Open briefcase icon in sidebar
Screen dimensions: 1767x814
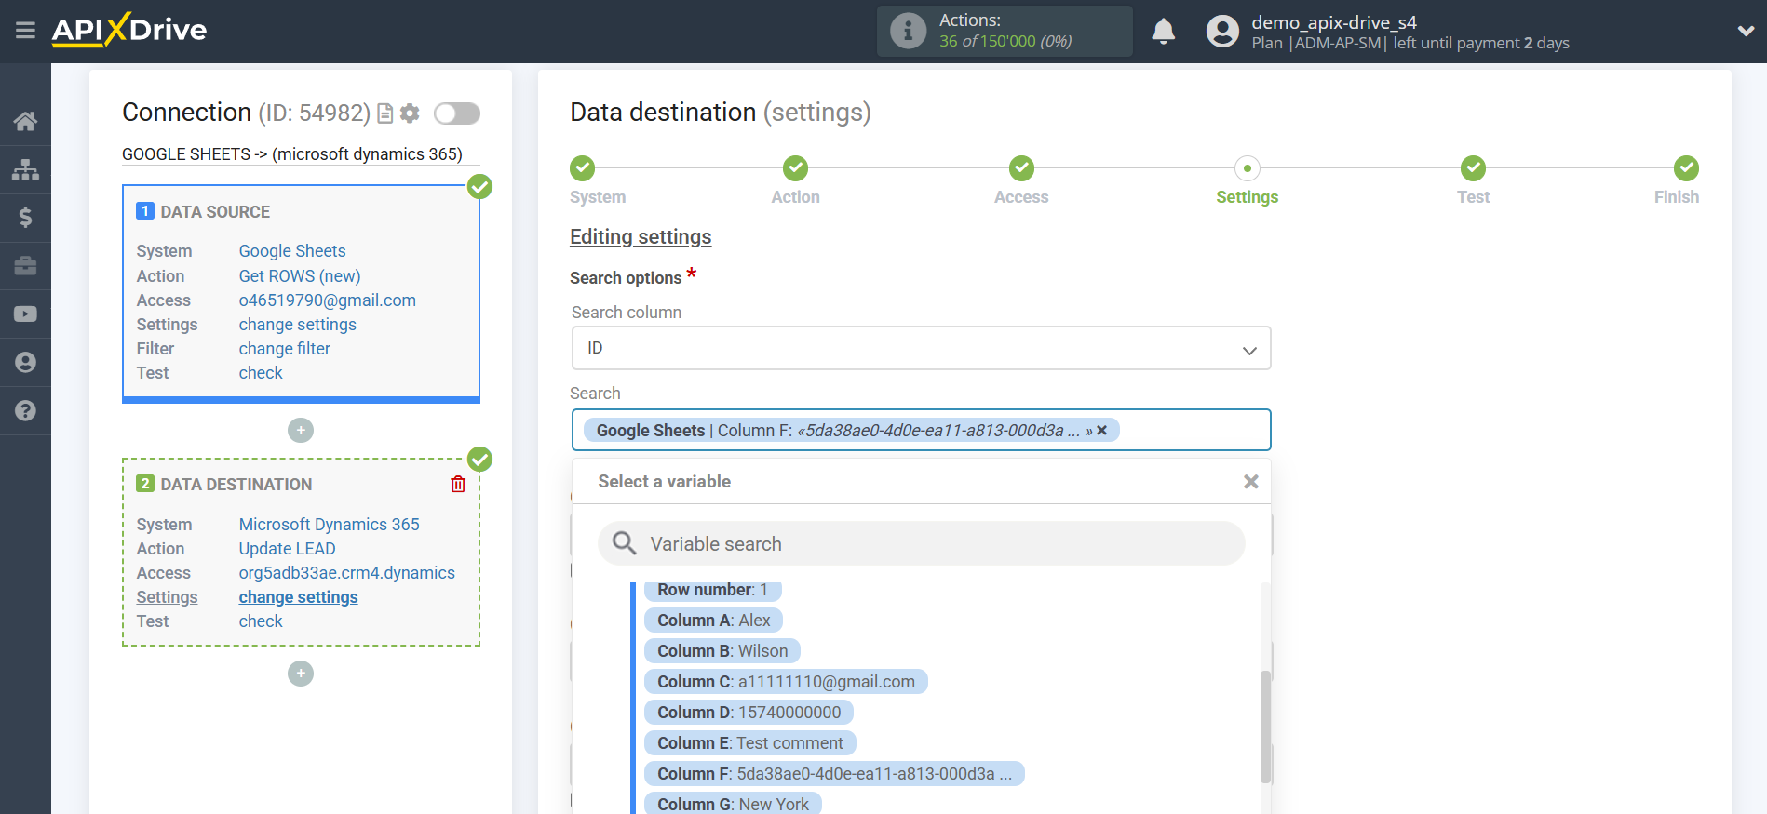(25, 266)
